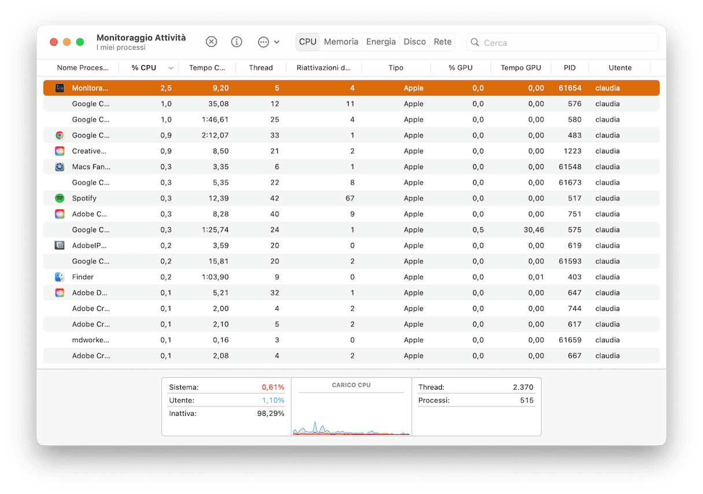This screenshot has width=703, height=494.
Task: Click the Monitoraggio Attività row icon
Action: 60,88
